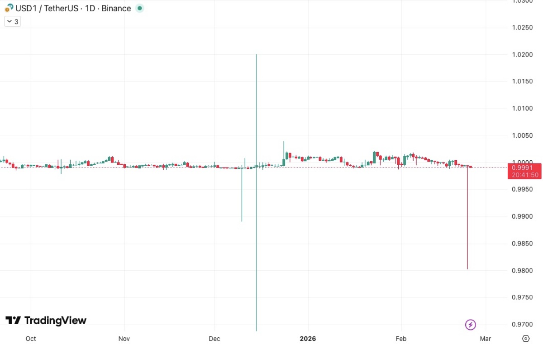Select the Feb label on the time axis
This screenshot has width=543, height=345.
[x=401, y=338]
